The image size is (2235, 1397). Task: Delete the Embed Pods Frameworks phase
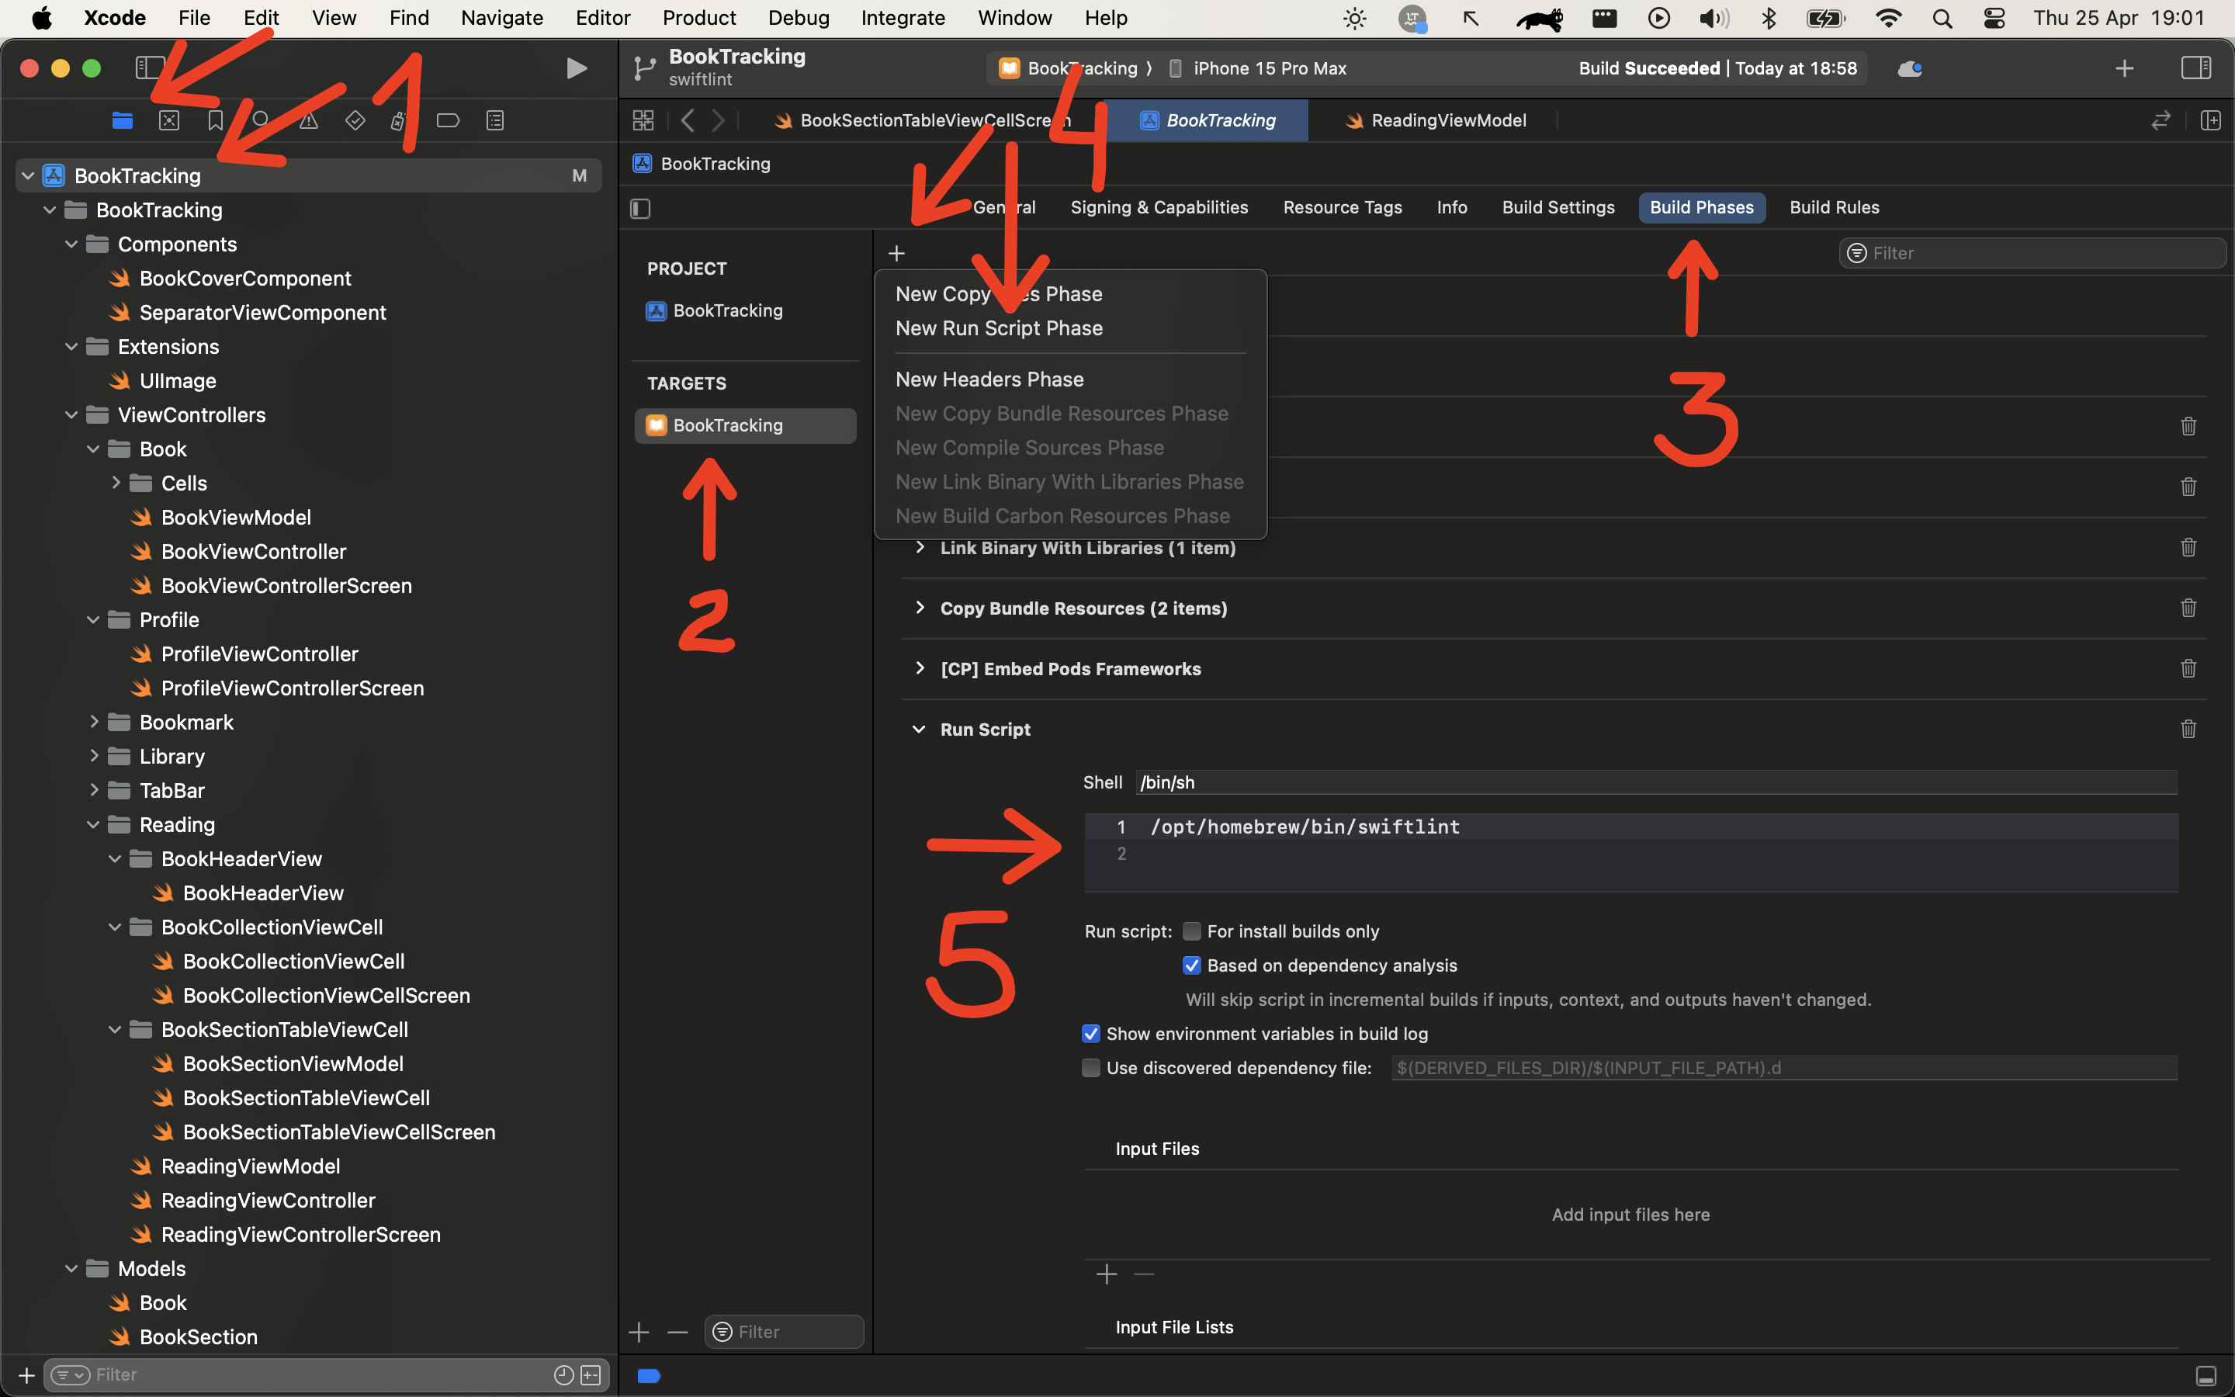[x=2188, y=668]
